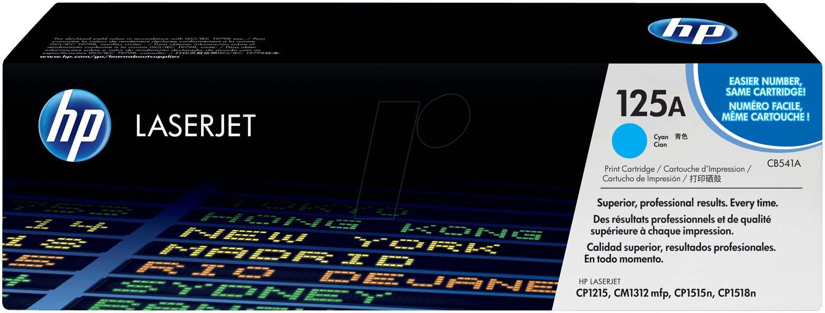
Task: Click "En todo momento." text
Action: point(624,260)
